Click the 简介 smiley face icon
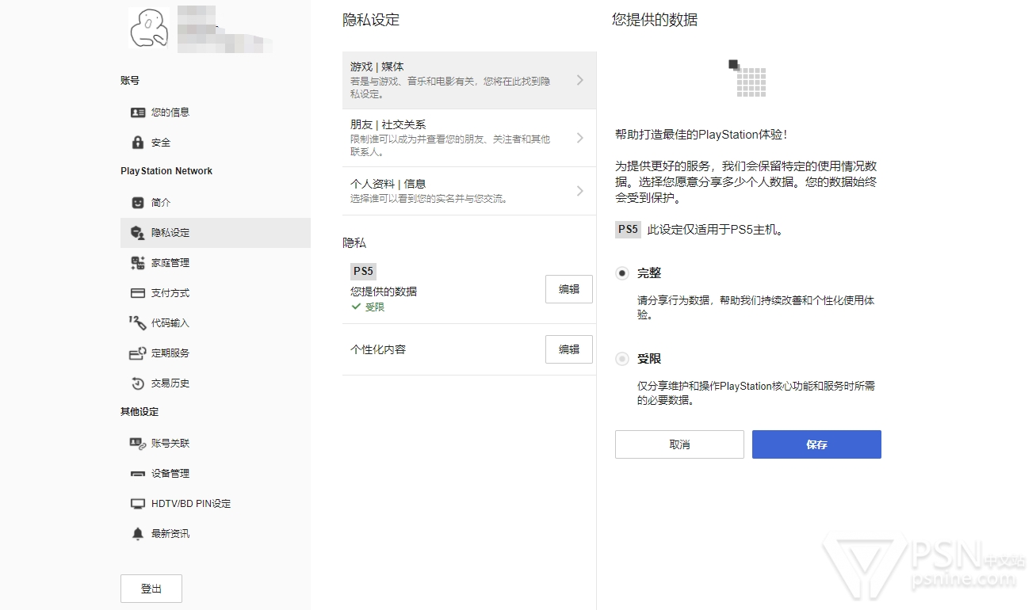 tap(138, 203)
